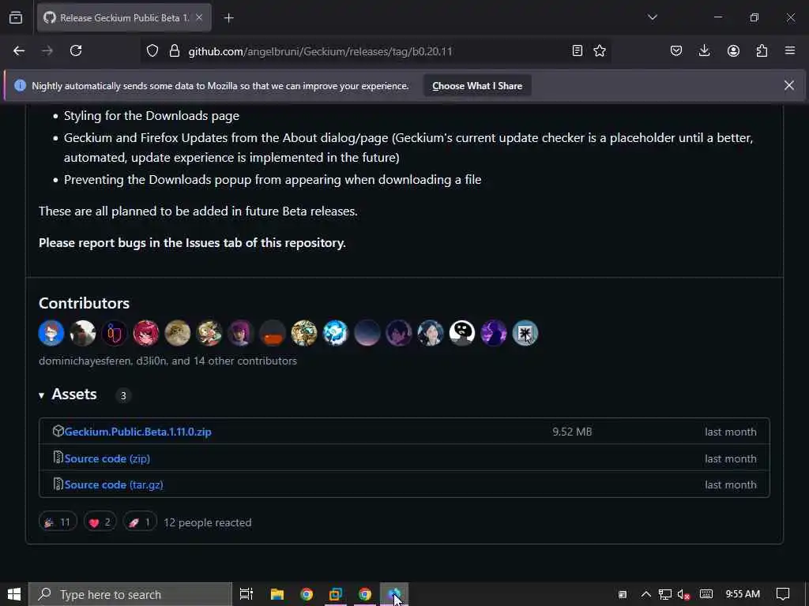The height and width of the screenshot is (606, 809).
Task: Close the Release Geckium Public Beta tab
Action: tap(199, 17)
